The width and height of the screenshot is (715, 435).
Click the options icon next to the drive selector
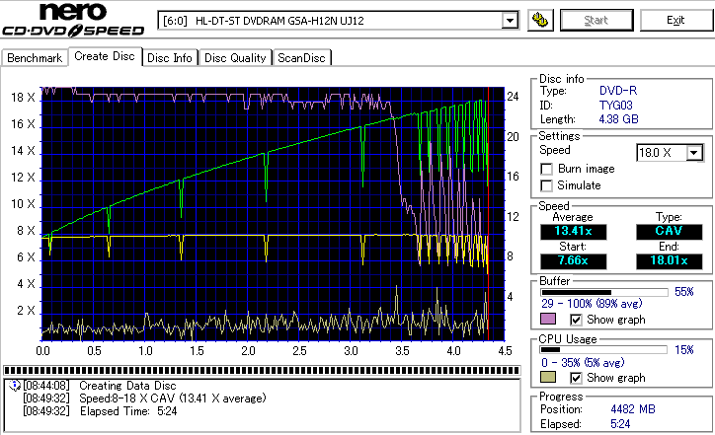(540, 21)
